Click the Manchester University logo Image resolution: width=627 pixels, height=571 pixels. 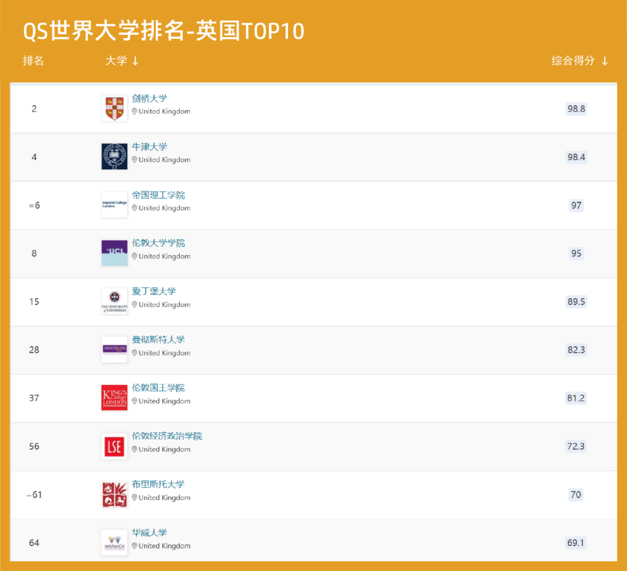pos(114,350)
